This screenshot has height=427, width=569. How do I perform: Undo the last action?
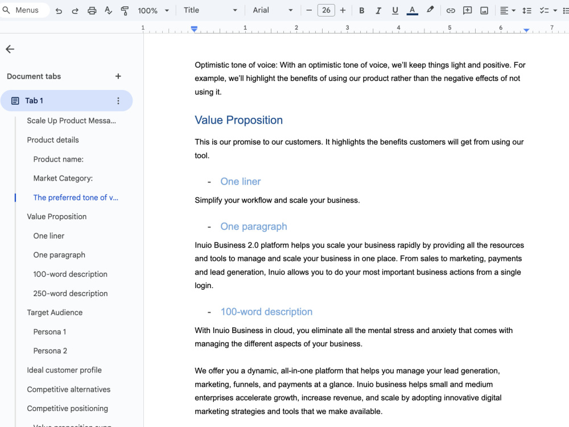tap(59, 10)
